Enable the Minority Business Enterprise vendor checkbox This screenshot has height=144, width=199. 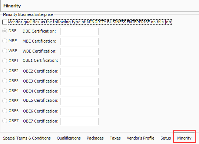(4, 22)
